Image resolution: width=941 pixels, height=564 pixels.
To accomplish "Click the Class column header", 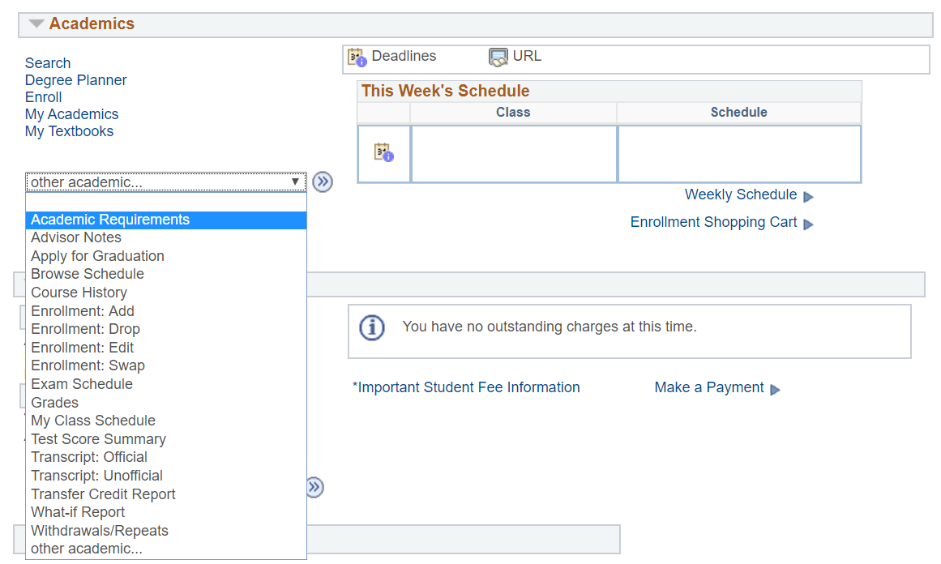I will pos(513,112).
